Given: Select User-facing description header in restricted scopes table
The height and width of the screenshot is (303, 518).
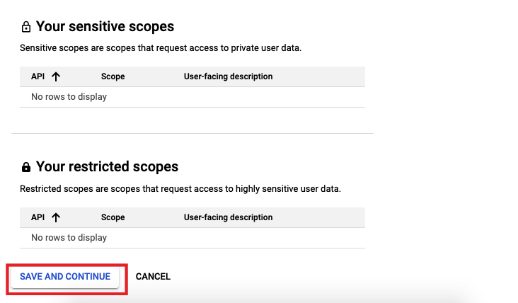Looking at the screenshot, I should click(x=228, y=217).
